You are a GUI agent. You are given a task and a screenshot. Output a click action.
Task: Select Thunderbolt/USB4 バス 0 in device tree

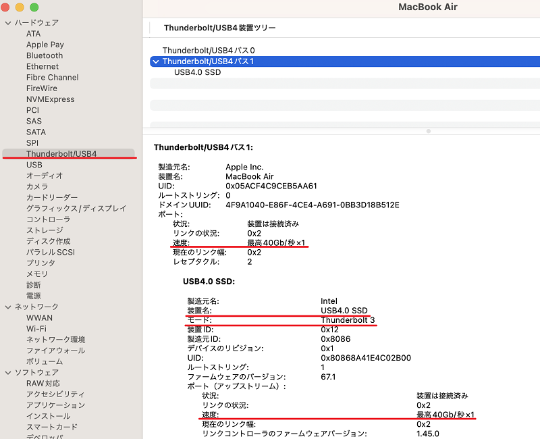coord(209,50)
